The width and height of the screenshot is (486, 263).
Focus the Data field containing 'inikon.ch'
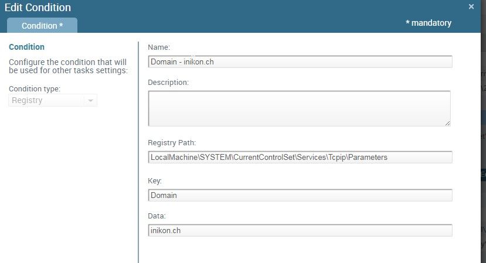pyautogui.click(x=300, y=230)
